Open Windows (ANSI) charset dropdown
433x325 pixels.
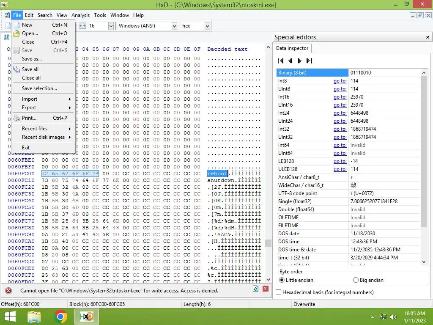coord(174,26)
